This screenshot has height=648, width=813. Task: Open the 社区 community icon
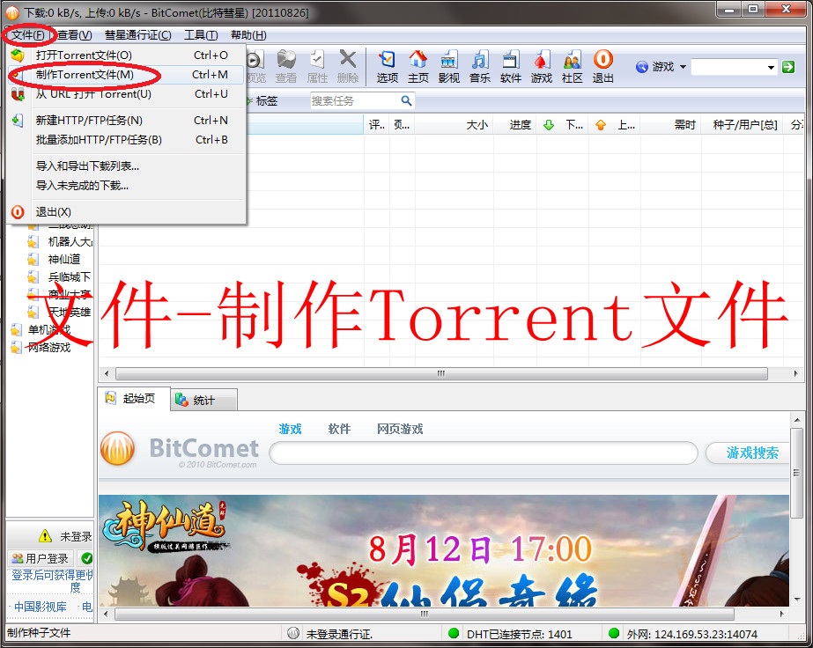(572, 66)
